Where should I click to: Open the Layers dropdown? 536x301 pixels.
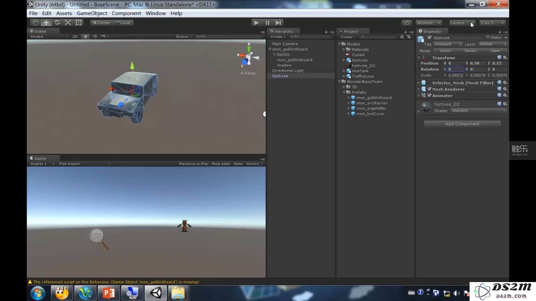(x=462, y=23)
